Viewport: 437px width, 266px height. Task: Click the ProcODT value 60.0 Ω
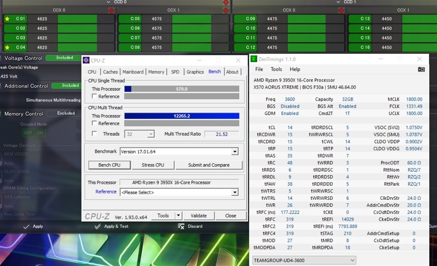pyautogui.click(x=414, y=163)
